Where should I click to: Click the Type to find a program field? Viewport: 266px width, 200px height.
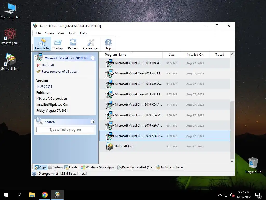[65, 130]
